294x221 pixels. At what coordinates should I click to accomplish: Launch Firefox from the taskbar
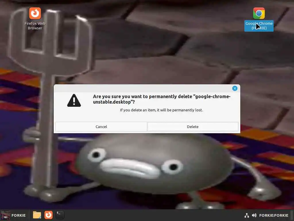[x=48, y=215]
